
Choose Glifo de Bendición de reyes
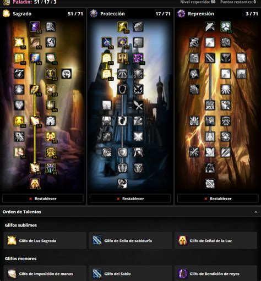[x=216, y=273]
